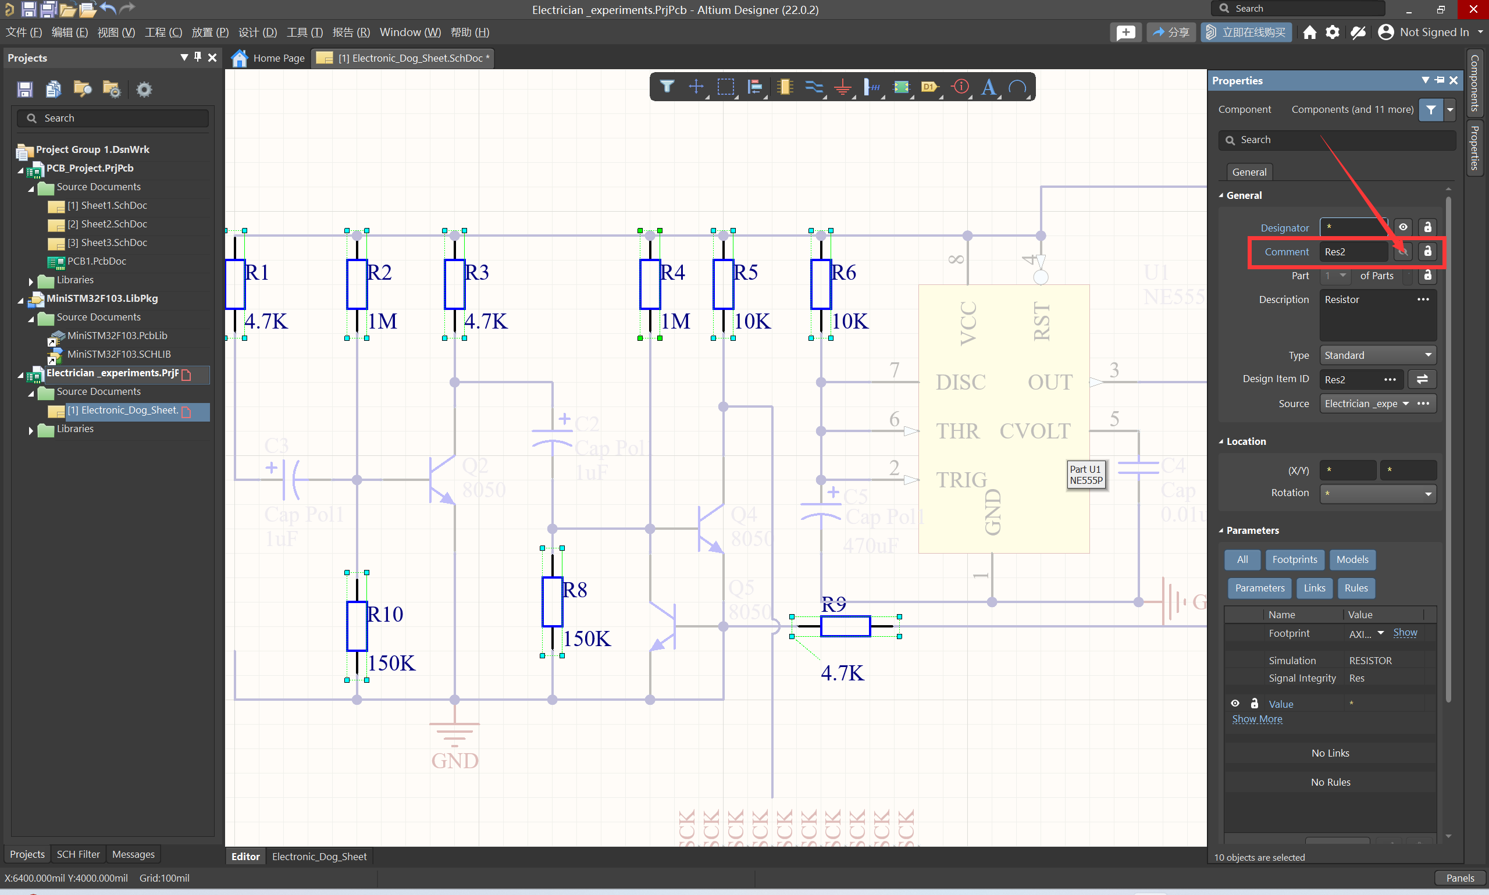The height and width of the screenshot is (895, 1489).
Task: Toggle the Comment lock icon
Action: (1427, 251)
